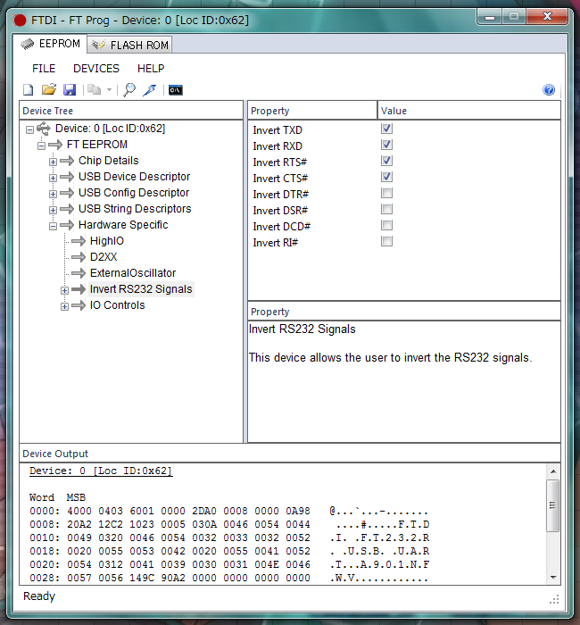Click the blue help question icon
The width and height of the screenshot is (580, 625).
pos(549,90)
